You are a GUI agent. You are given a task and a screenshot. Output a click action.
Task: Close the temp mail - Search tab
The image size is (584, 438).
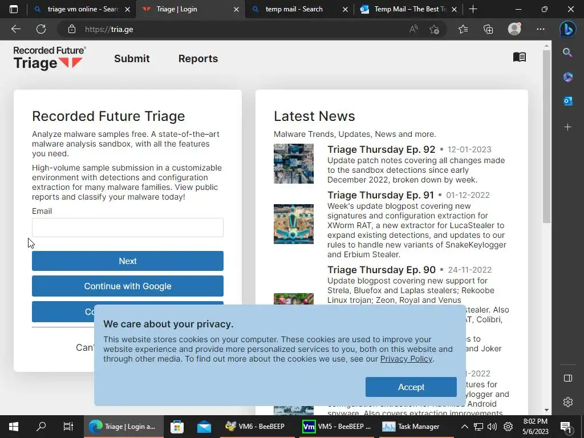tap(345, 9)
